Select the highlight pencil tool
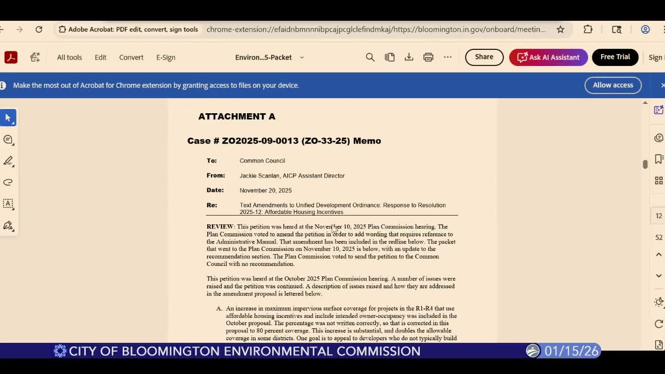The height and width of the screenshot is (374, 665). tap(8, 161)
